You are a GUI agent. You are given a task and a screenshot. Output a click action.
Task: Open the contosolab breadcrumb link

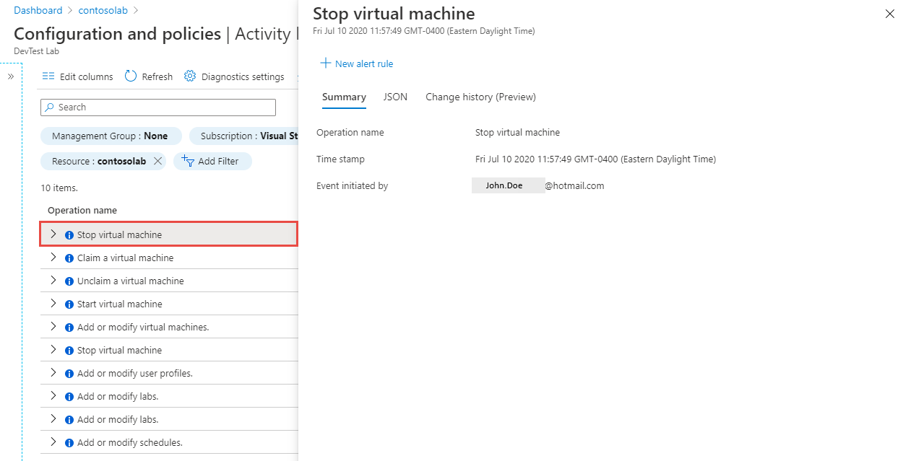pos(103,10)
